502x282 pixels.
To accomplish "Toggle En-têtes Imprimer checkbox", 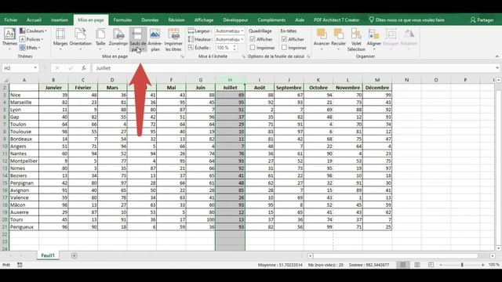I will (284, 48).
